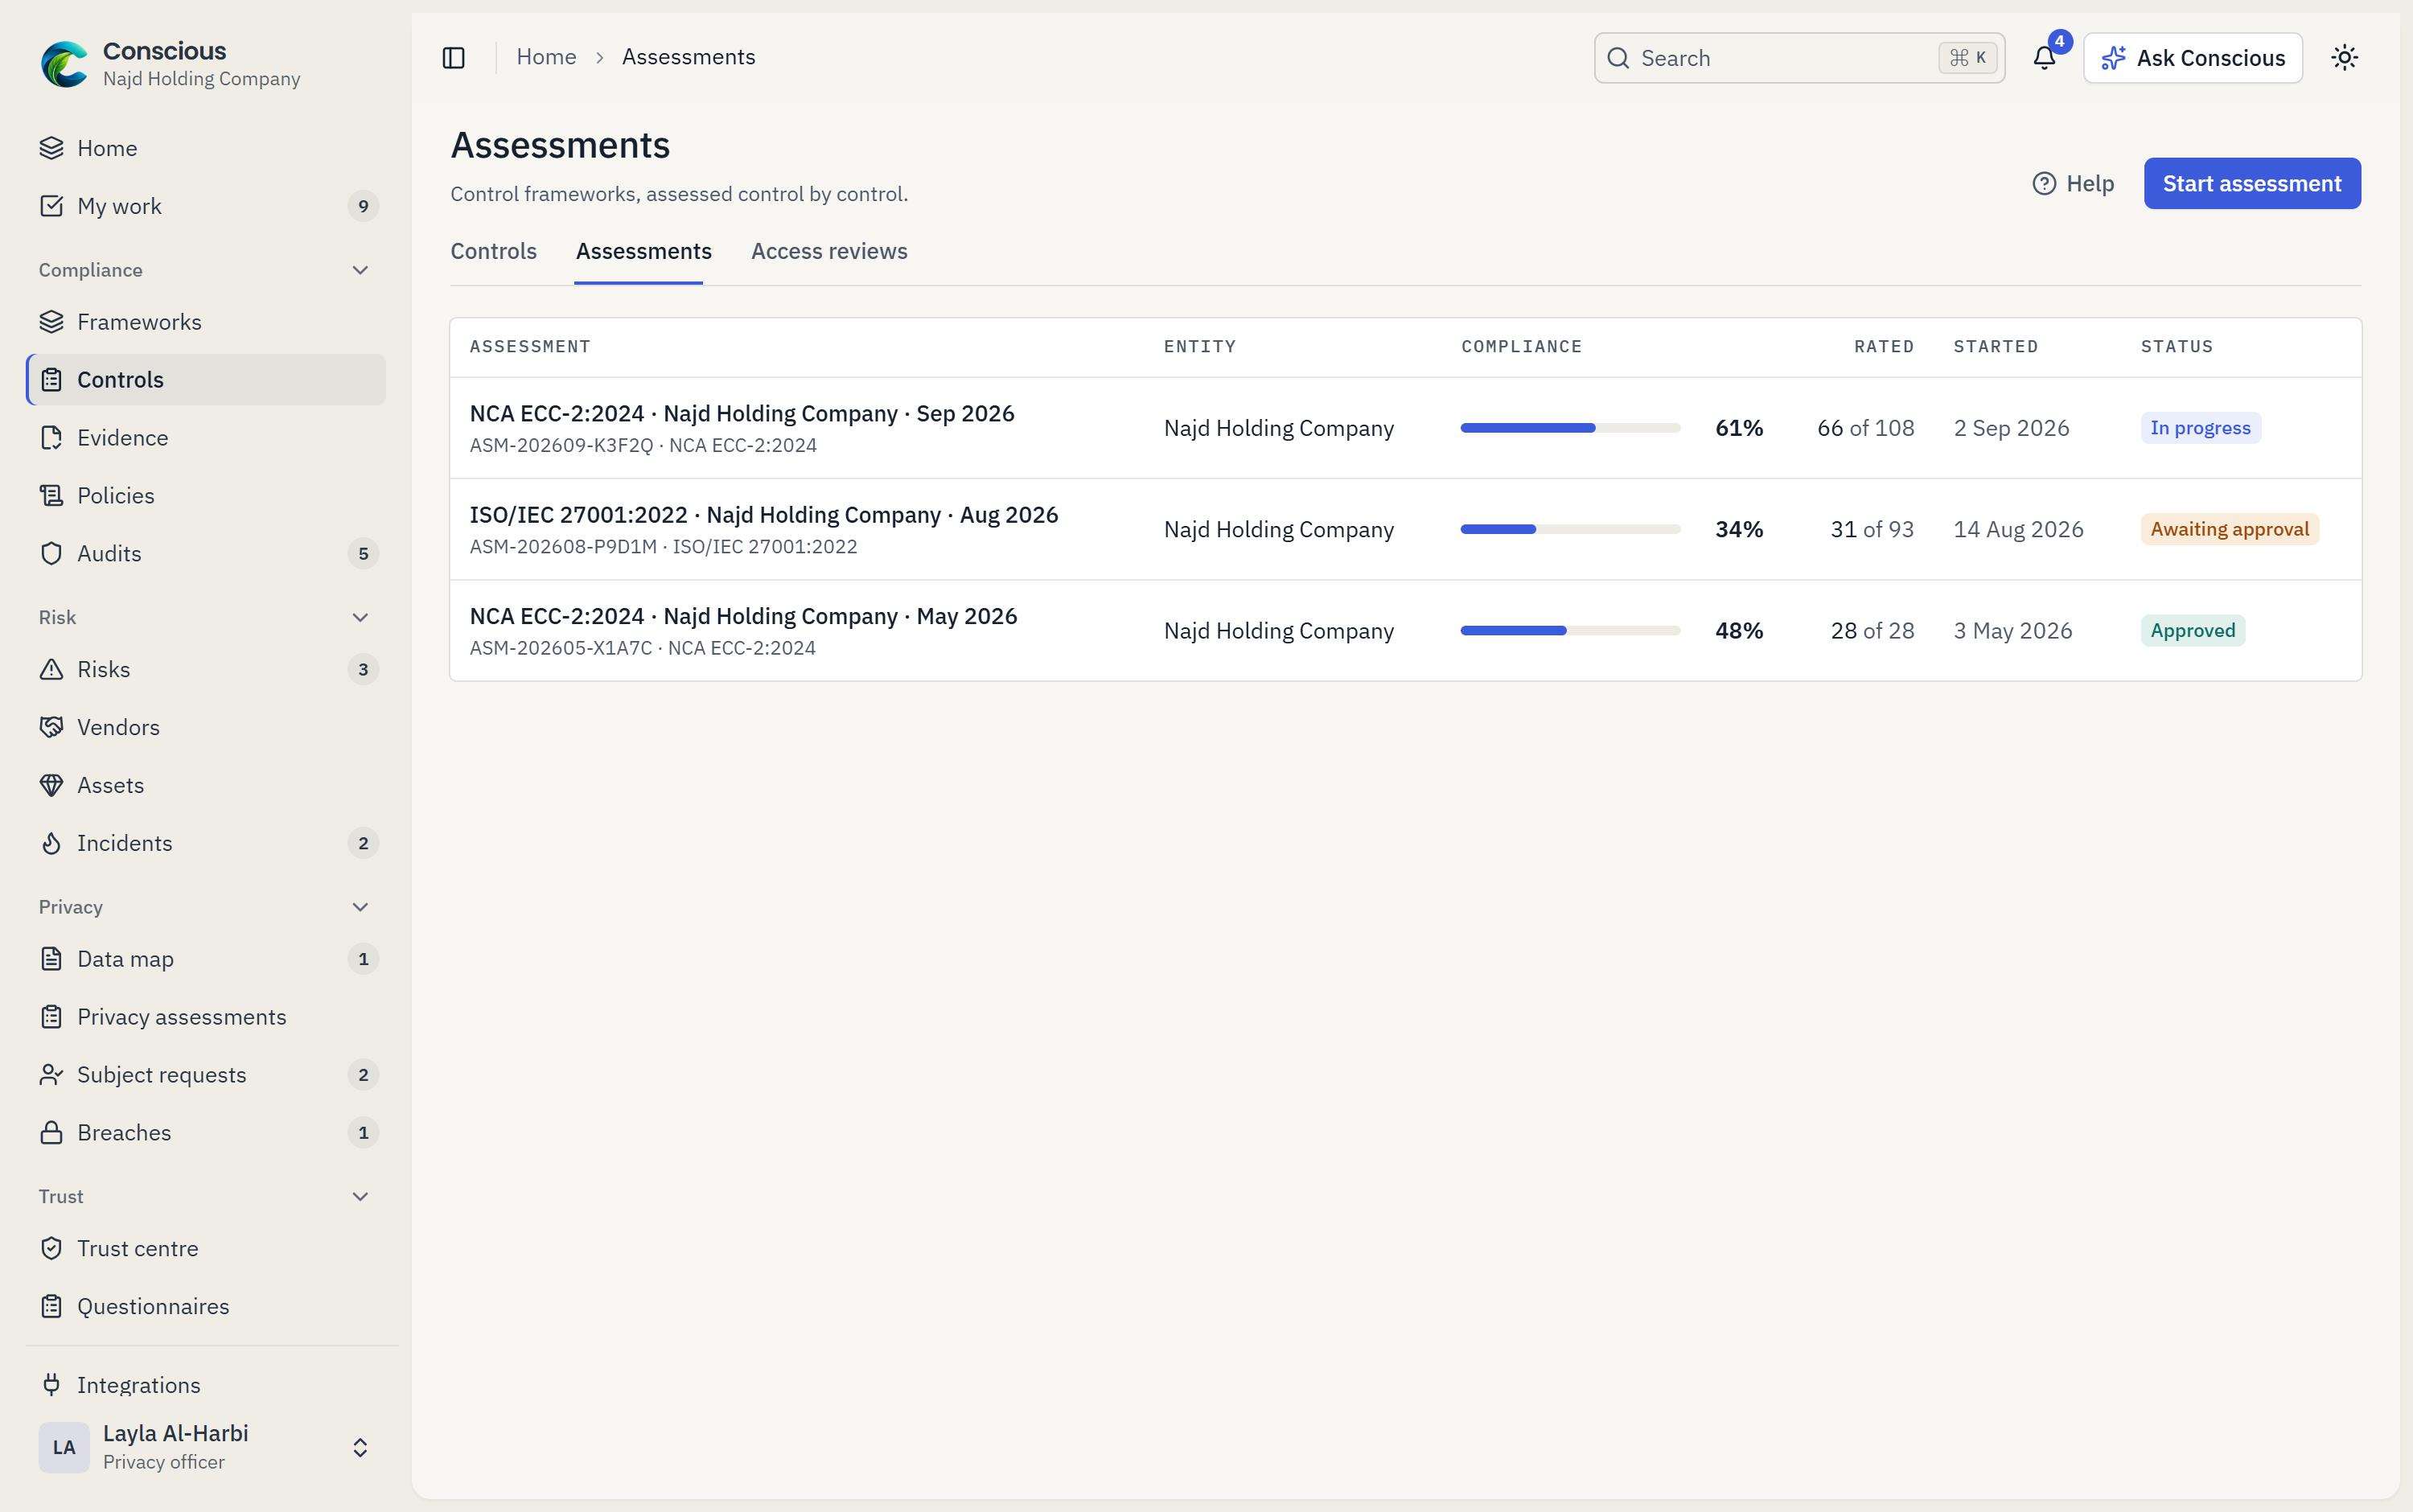Open Policies section
Image resolution: width=2413 pixels, height=1512 pixels.
click(206, 496)
